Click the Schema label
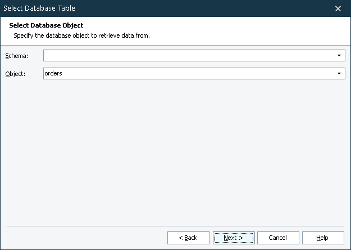Image resolution: width=351 pixels, height=250 pixels. tap(16, 56)
